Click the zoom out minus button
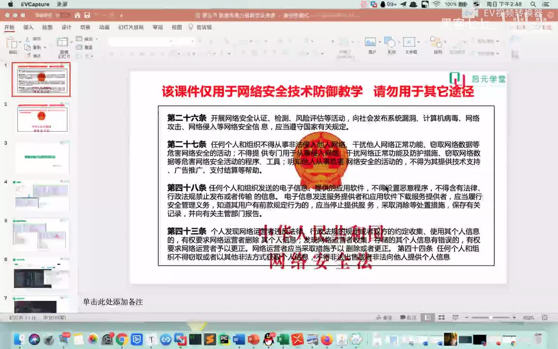 coord(466,317)
